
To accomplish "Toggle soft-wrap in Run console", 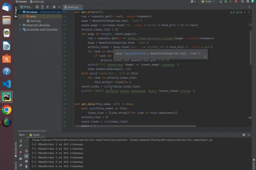I will pos(26,151).
